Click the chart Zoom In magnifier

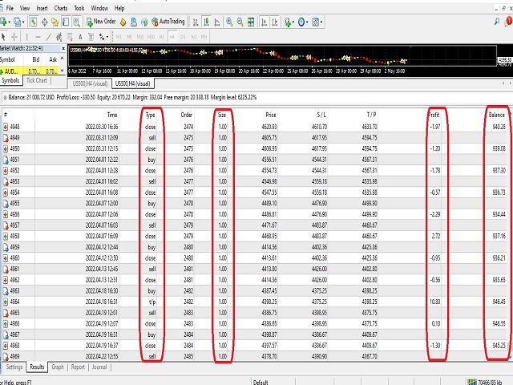[229, 22]
